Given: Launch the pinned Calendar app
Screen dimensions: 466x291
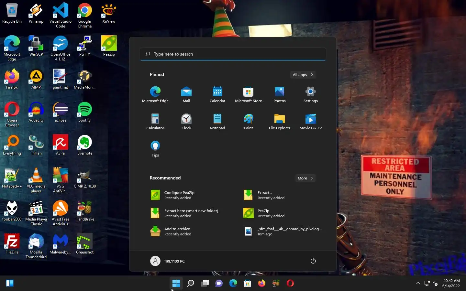Looking at the screenshot, I should tap(217, 94).
